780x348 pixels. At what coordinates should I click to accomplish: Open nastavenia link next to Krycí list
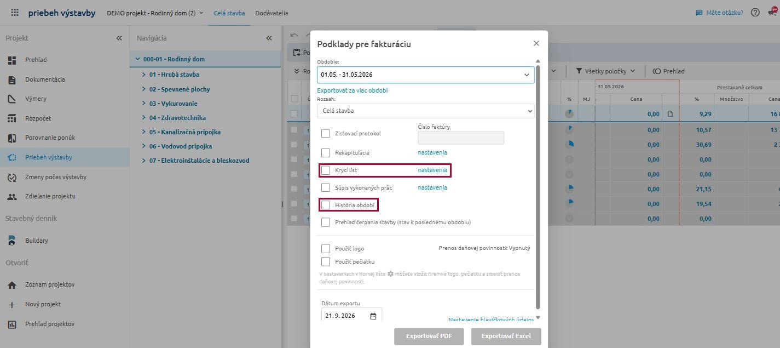click(x=432, y=170)
